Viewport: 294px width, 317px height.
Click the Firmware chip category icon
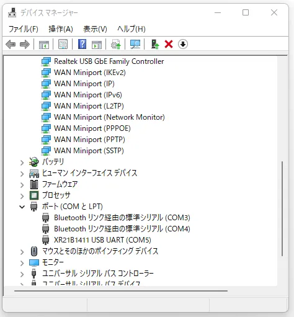coord(34,184)
